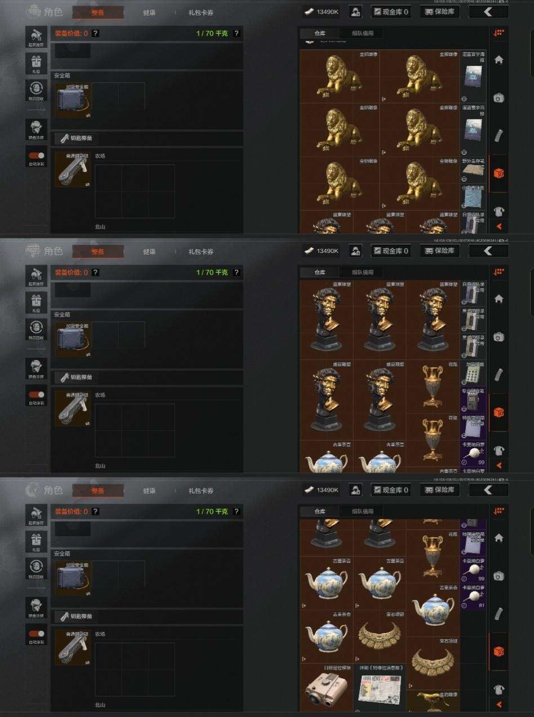Open the 组队借用 tab in bottom screenshot

pyautogui.click(x=363, y=511)
